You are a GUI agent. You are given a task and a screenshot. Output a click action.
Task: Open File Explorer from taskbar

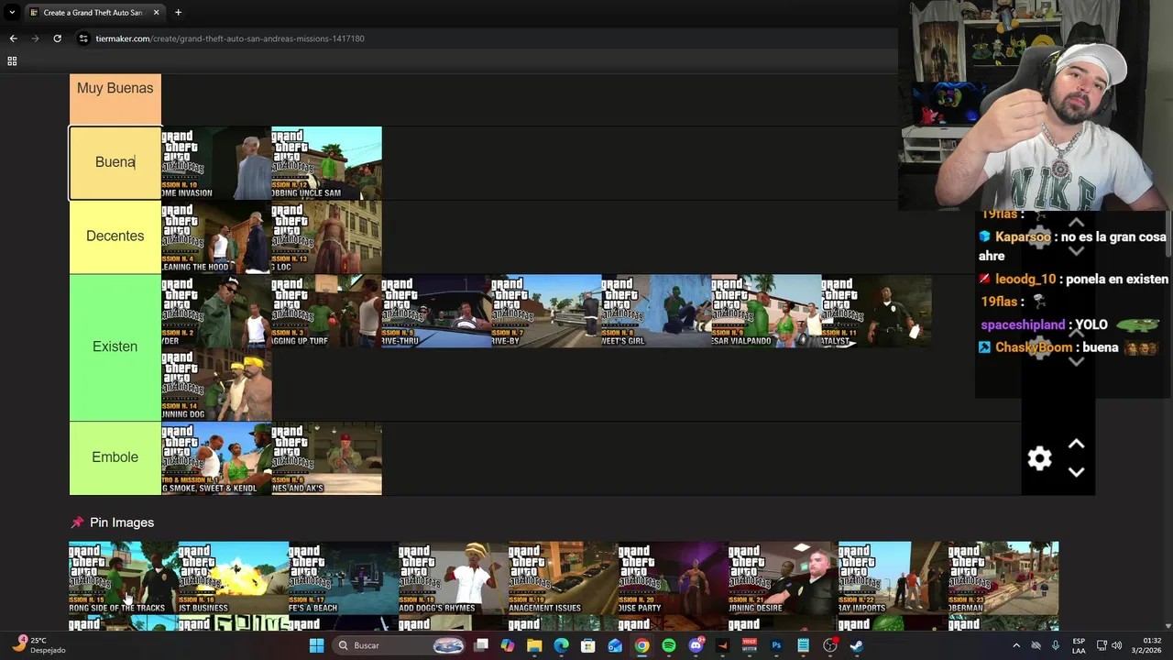(x=534, y=645)
